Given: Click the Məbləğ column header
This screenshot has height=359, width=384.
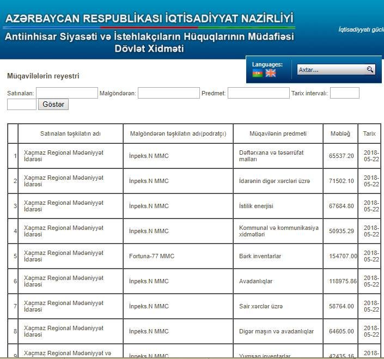Looking at the screenshot, I should tap(340, 133).
